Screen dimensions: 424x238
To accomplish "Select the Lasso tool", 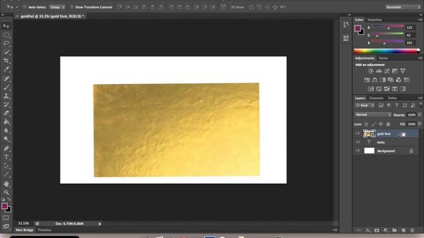I will (7, 43).
